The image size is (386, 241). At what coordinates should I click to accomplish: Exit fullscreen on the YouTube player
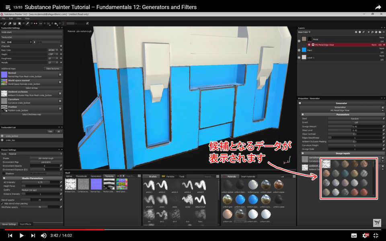[x=376, y=235]
